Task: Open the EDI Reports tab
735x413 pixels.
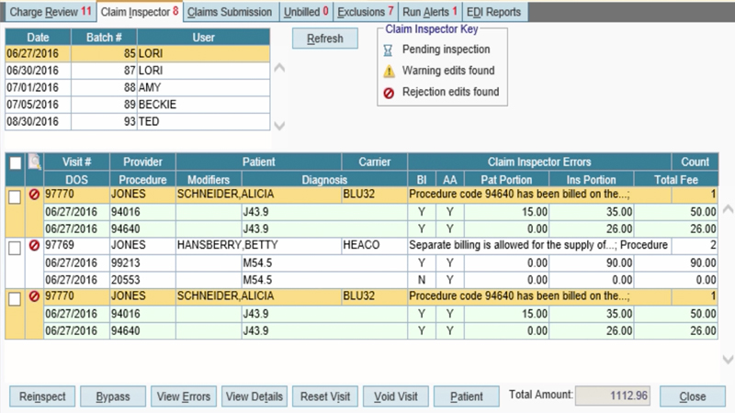Action: tap(495, 12)
